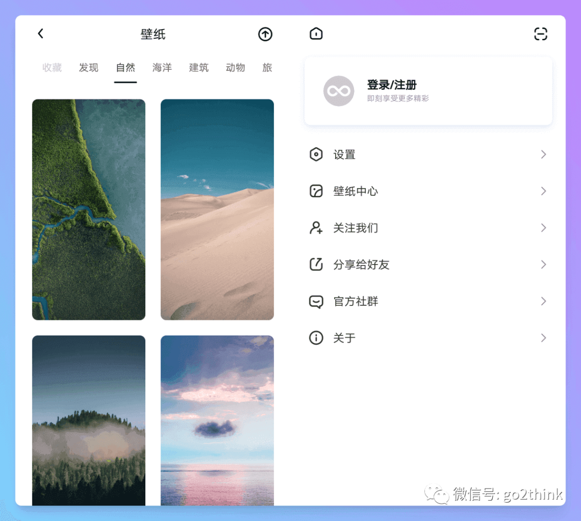
Task: Click the infinity avatar icon
Action: click(339, 91)
